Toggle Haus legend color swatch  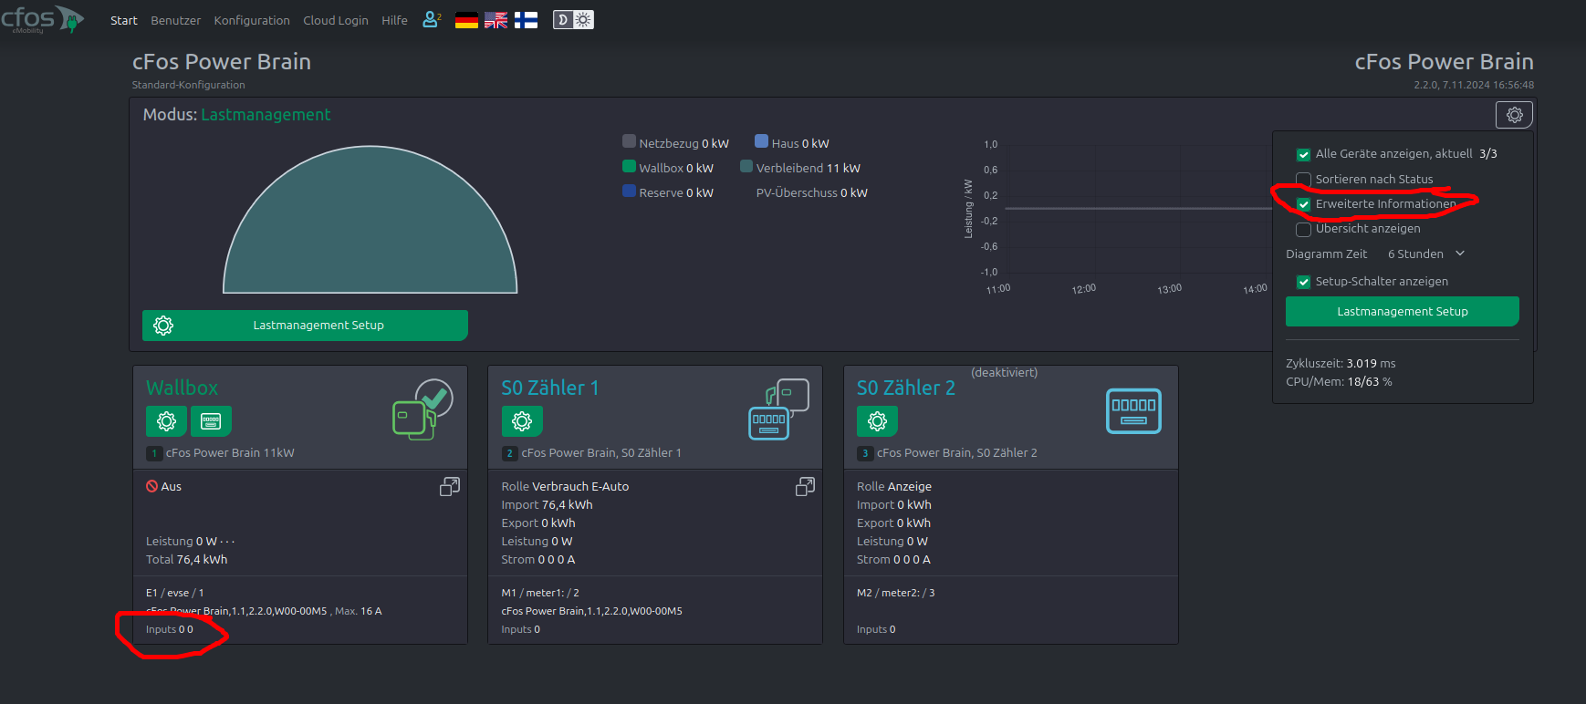pos(761,141)
